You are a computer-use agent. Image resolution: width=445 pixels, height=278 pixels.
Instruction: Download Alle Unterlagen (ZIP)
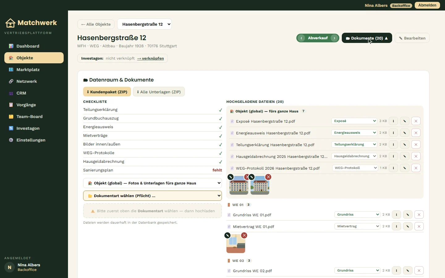point(159,92)
